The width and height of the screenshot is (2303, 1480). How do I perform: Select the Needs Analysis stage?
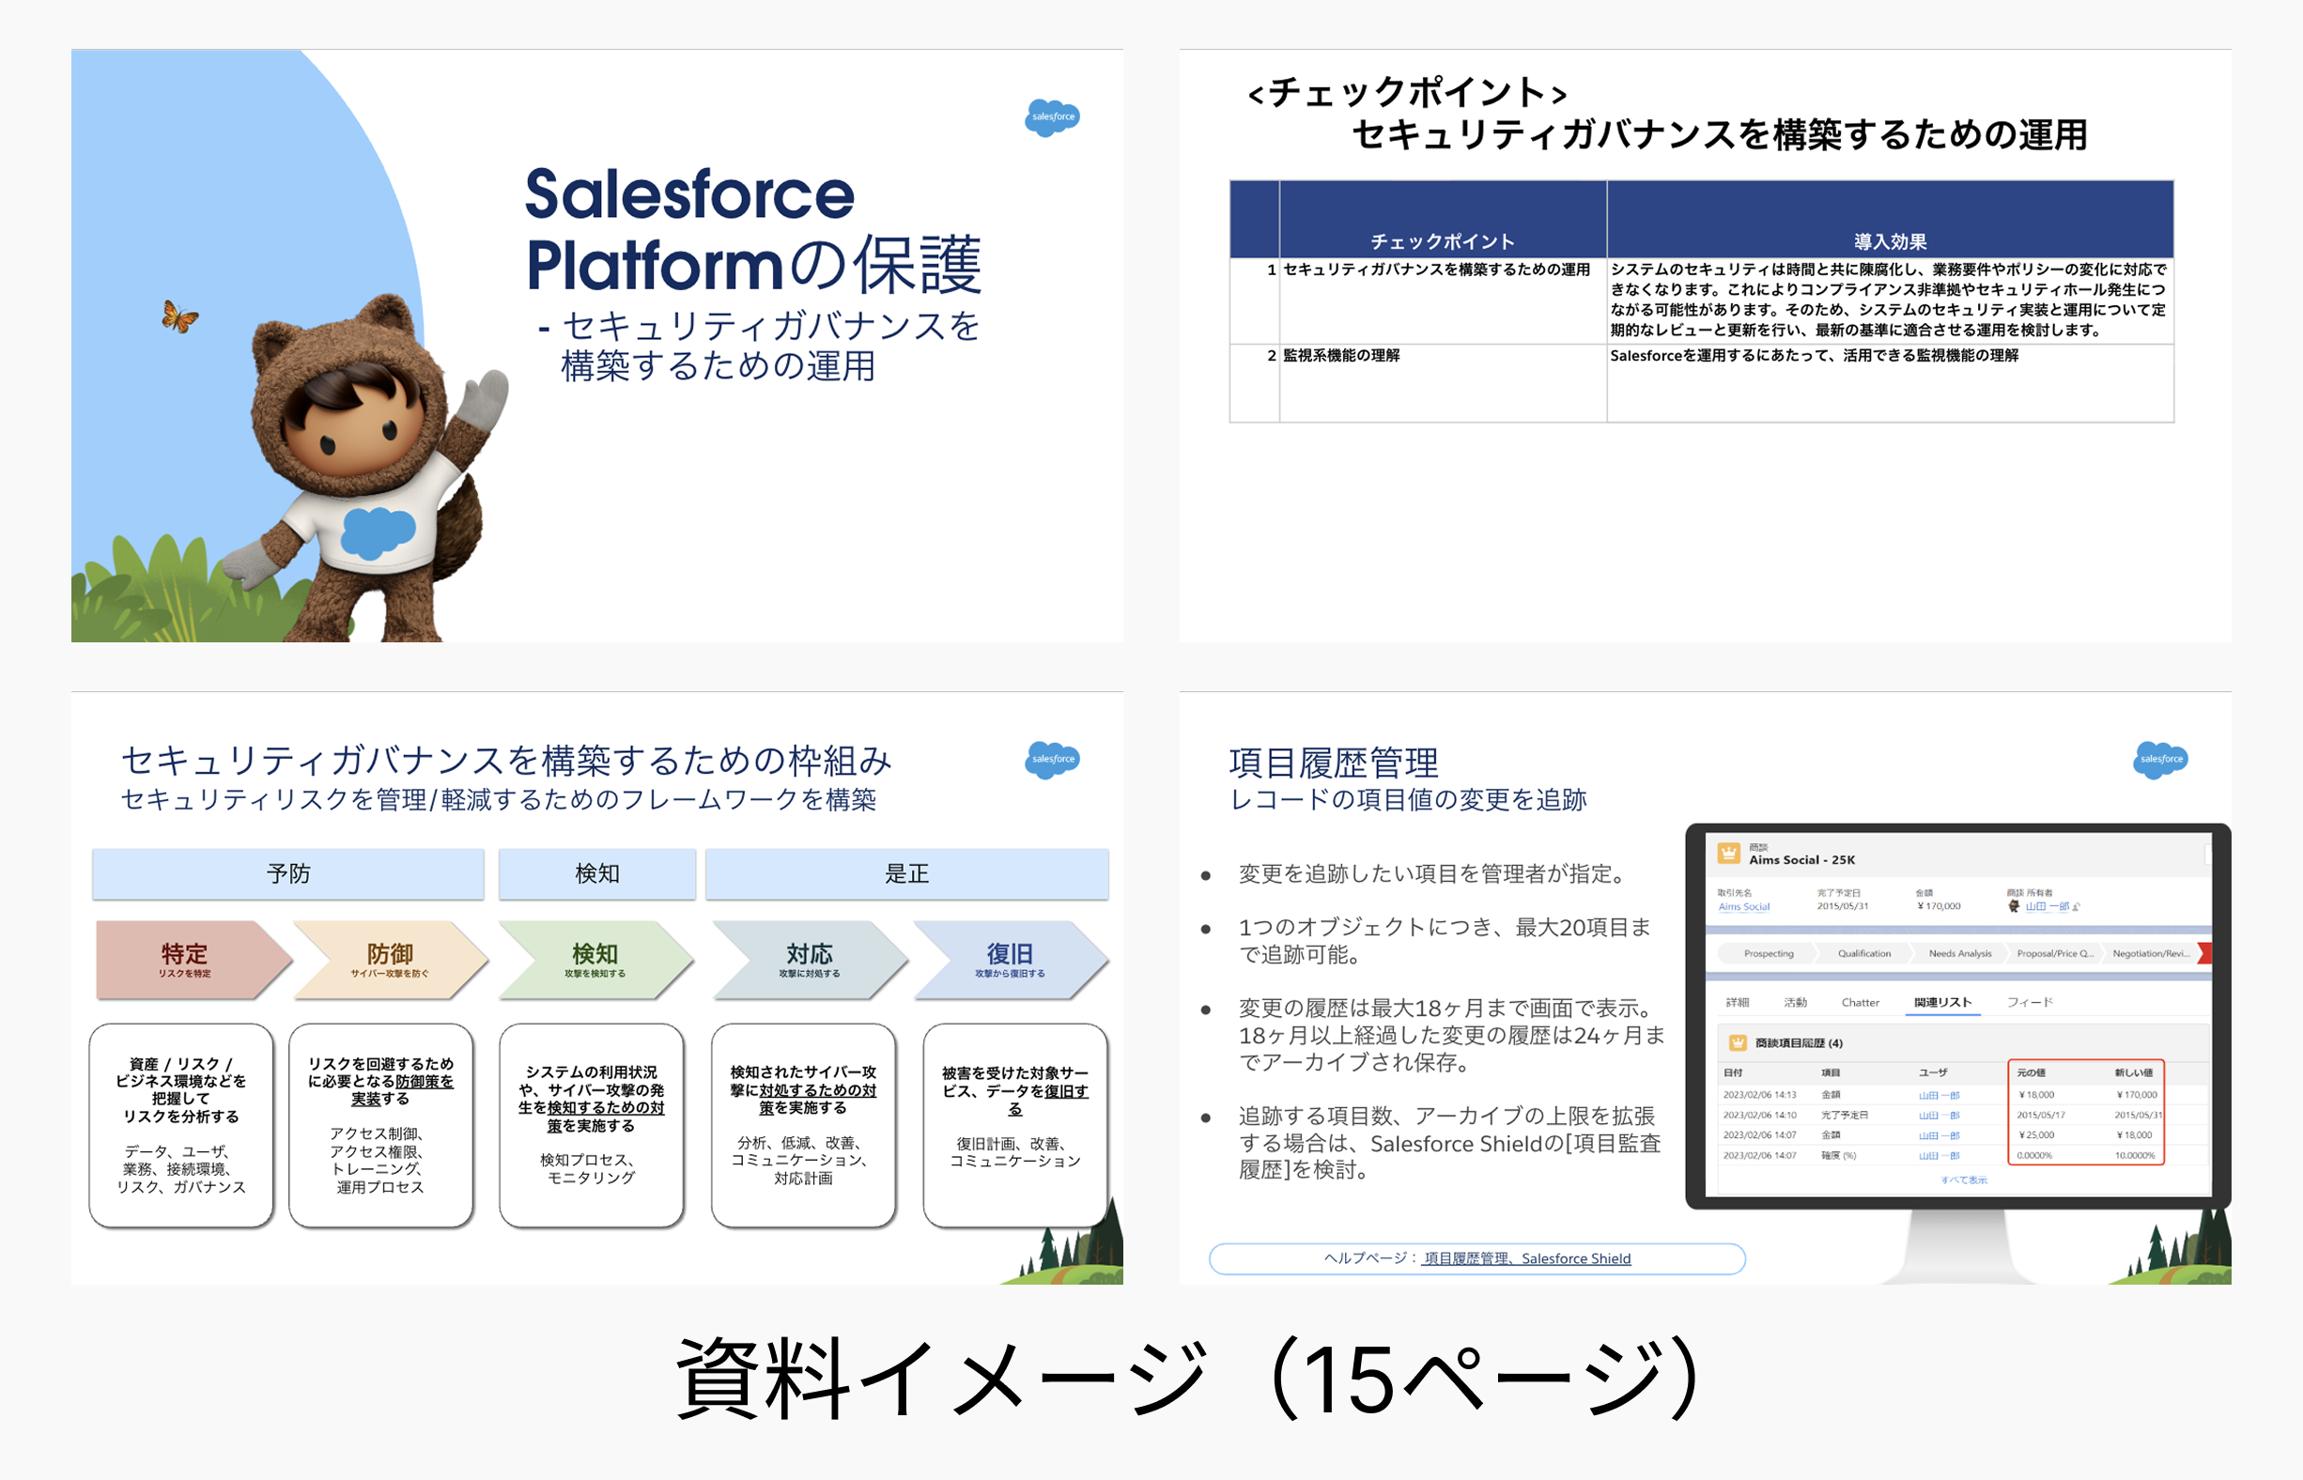click(x=1960, y=953)
